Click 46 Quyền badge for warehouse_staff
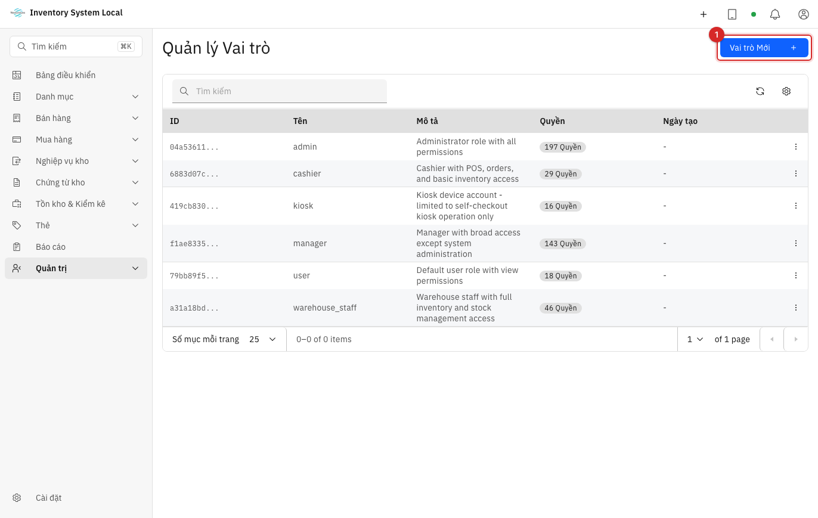Image resolution: width=818 pixels, height=518 pixels. click(560, 308)
